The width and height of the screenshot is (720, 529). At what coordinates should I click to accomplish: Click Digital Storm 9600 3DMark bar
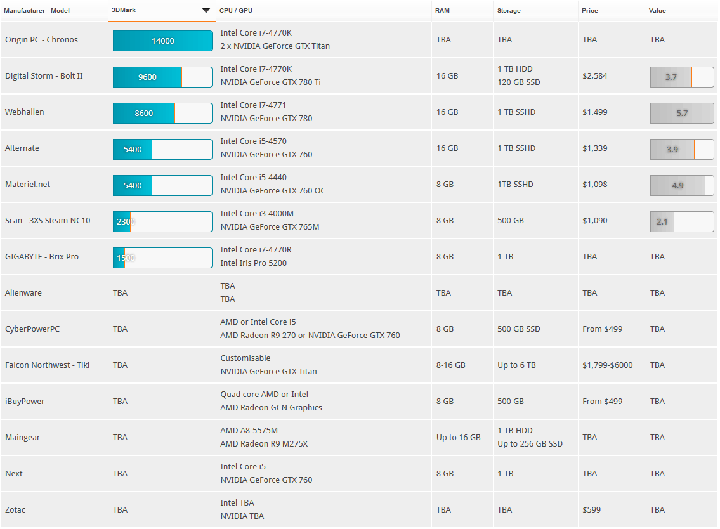pyautogui.click(x=162, y=77)
